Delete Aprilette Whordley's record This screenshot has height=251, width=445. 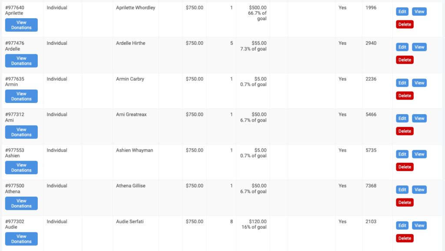(405, 24)
